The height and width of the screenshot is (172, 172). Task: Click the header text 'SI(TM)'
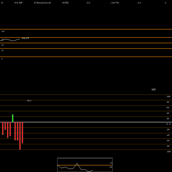point(65,3)
